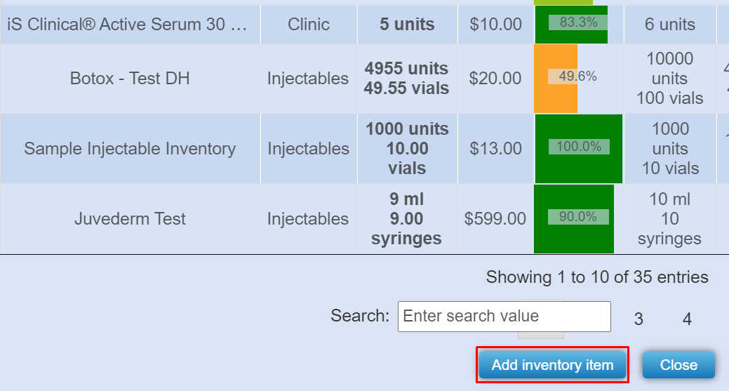Select the Juvederm Test item name
The height and width of the screenshot is (391, 729).
tap(130, 219)
